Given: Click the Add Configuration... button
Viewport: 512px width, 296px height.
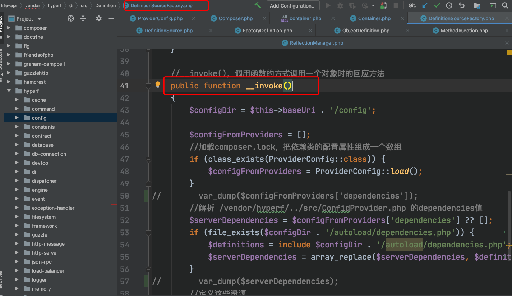Looking at the screenshot, I should click(293, 5).
